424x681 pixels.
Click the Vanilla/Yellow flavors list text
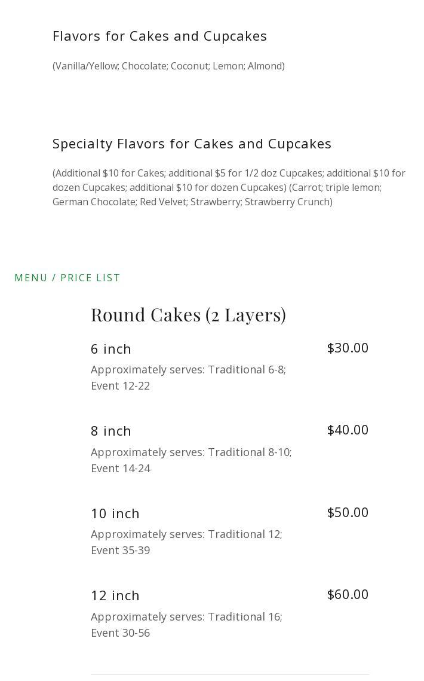[168, 66]
